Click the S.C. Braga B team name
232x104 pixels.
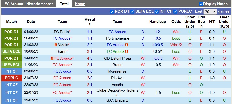point(117,100)
